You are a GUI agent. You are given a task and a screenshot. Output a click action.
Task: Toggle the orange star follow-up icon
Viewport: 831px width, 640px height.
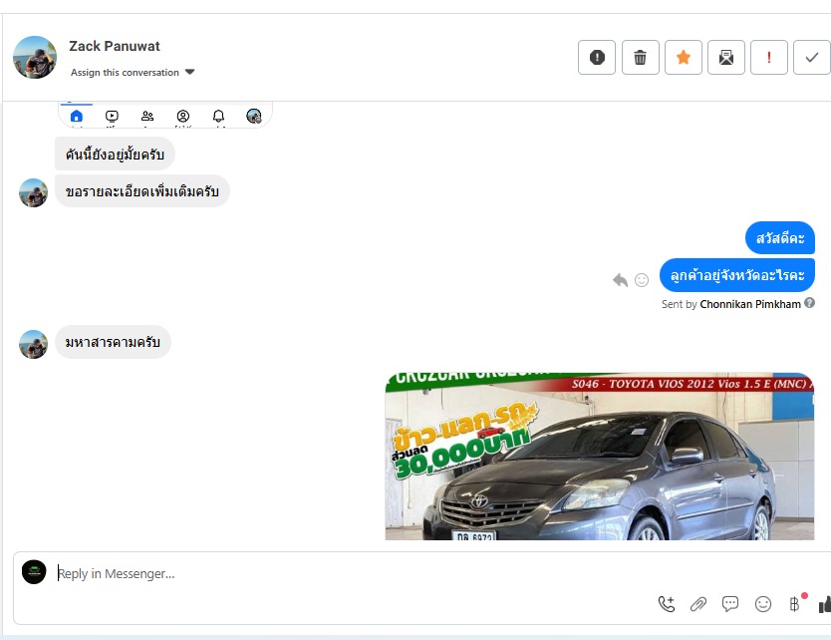tap(684, 57)
